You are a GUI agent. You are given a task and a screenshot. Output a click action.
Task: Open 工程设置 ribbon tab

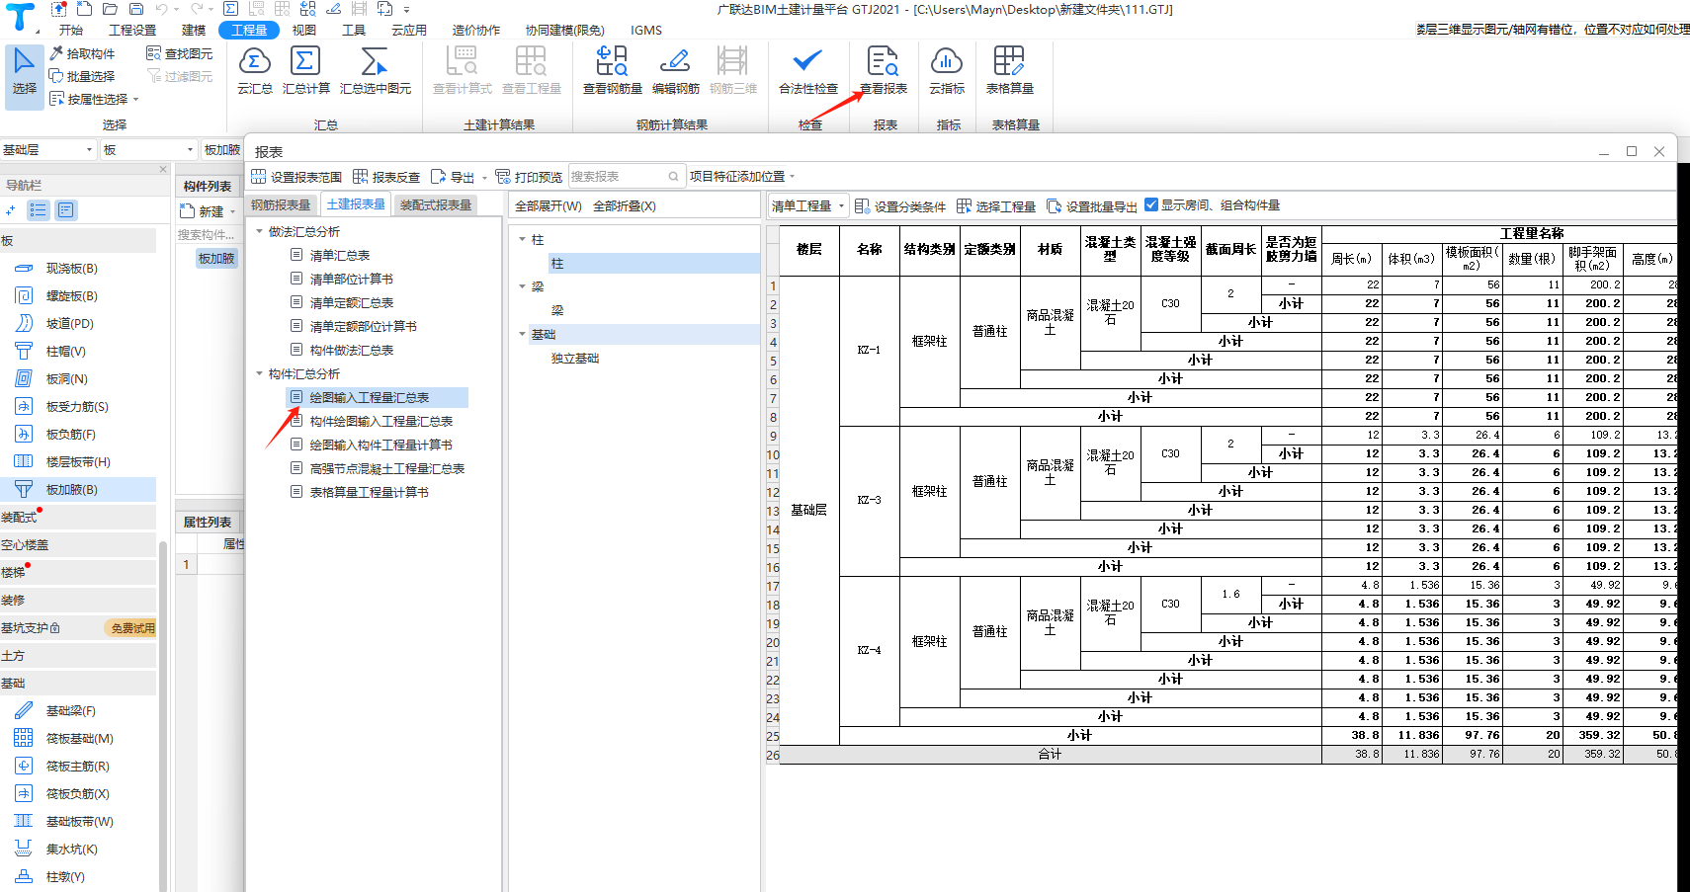[x=132, y=30]
